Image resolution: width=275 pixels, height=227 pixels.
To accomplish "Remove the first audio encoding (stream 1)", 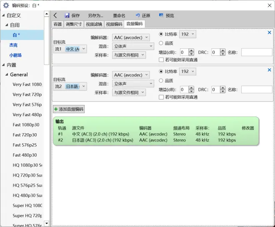I will pyautogui.click(x=270, y=32).
